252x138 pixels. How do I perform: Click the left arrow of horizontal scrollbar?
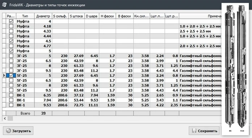click(x=5, y=119)
